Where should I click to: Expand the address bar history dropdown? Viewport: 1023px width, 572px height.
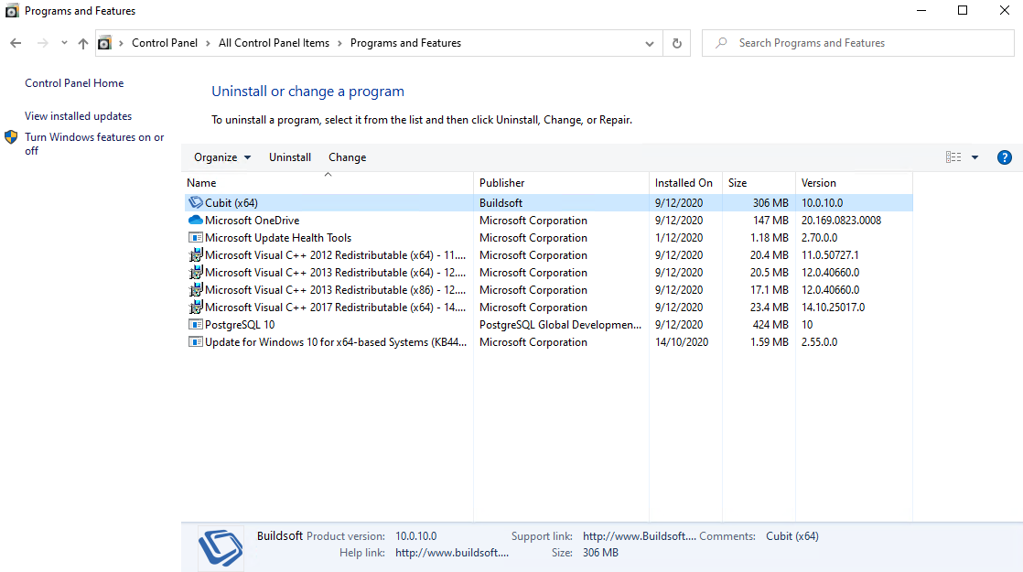click(x=650, y=43)
